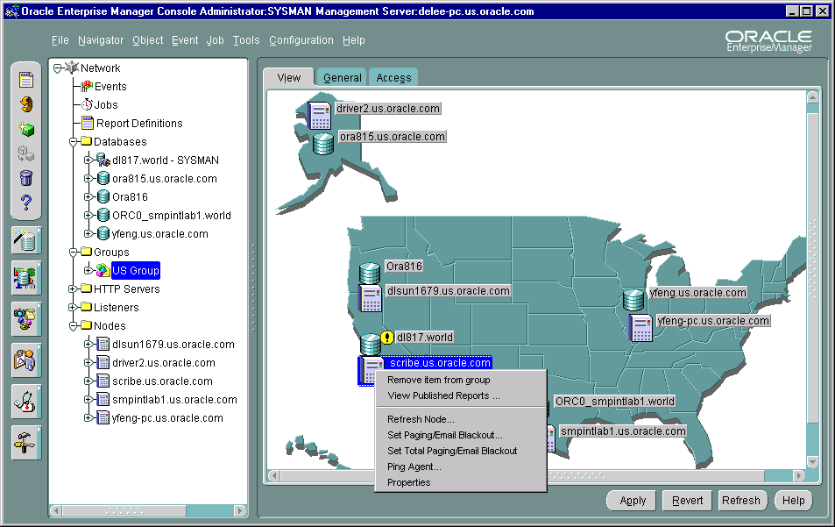Select Remove item from group
Viewport: 835px width, 527px height.
pyautogui.click(x=438, y=380)
